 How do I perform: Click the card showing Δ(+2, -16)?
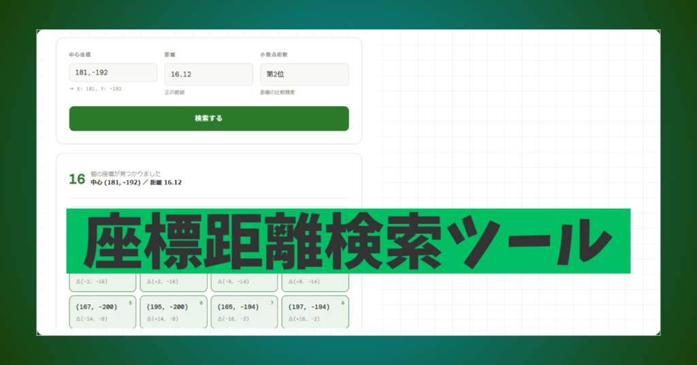click(x=174, y=282)
